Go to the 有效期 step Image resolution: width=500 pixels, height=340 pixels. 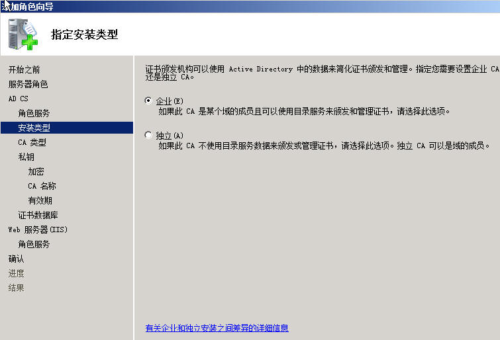click(40, 200)
